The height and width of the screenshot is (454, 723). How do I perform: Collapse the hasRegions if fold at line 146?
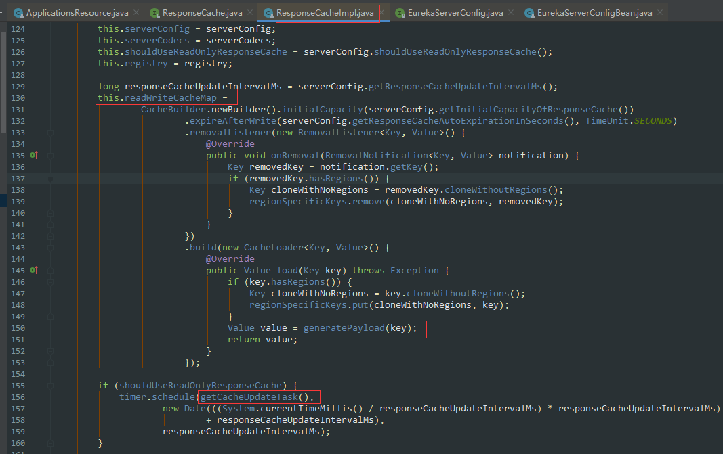click(50, 282)
